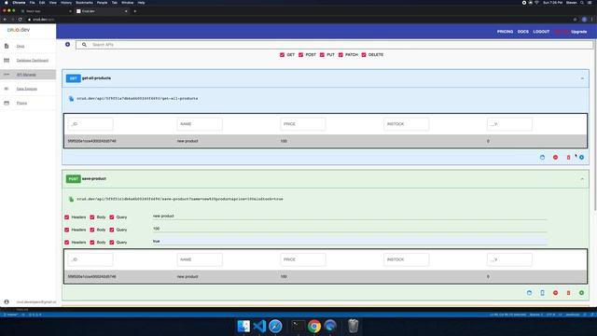597x336 pixels.
Task: Click the Database Dashboard sidebar icon
Action: (x=7, y=60)
